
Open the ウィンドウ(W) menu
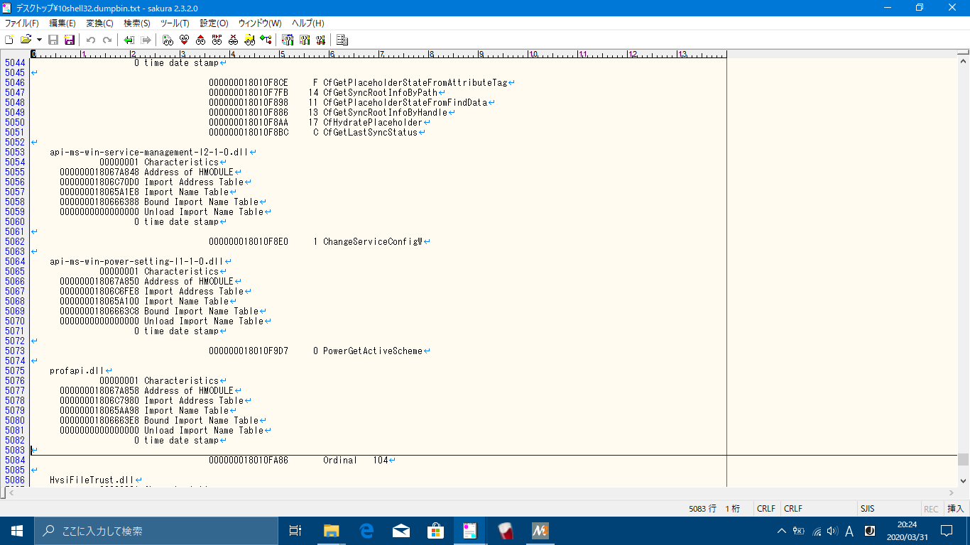[260, 23]
